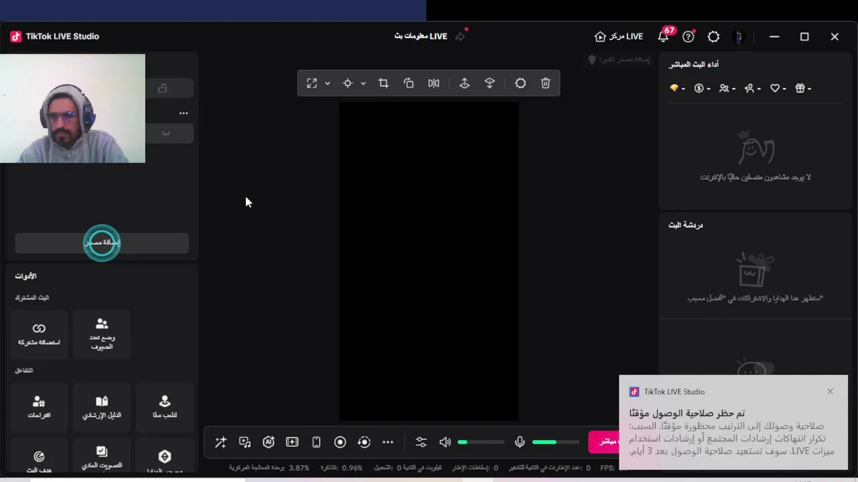Click the Add source (إضافة مصدر) button
The height and width of the screenshot is (482, 858).
(102, 242)
